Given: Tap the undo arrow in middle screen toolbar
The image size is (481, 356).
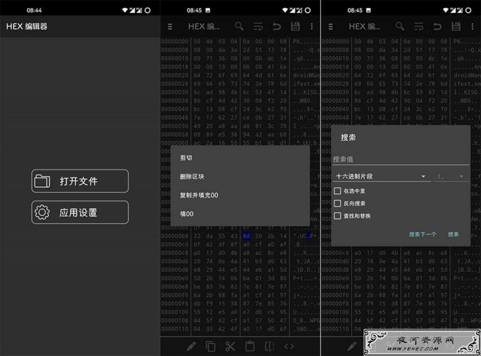Looking at the screenshot, I should coord(277,27).
